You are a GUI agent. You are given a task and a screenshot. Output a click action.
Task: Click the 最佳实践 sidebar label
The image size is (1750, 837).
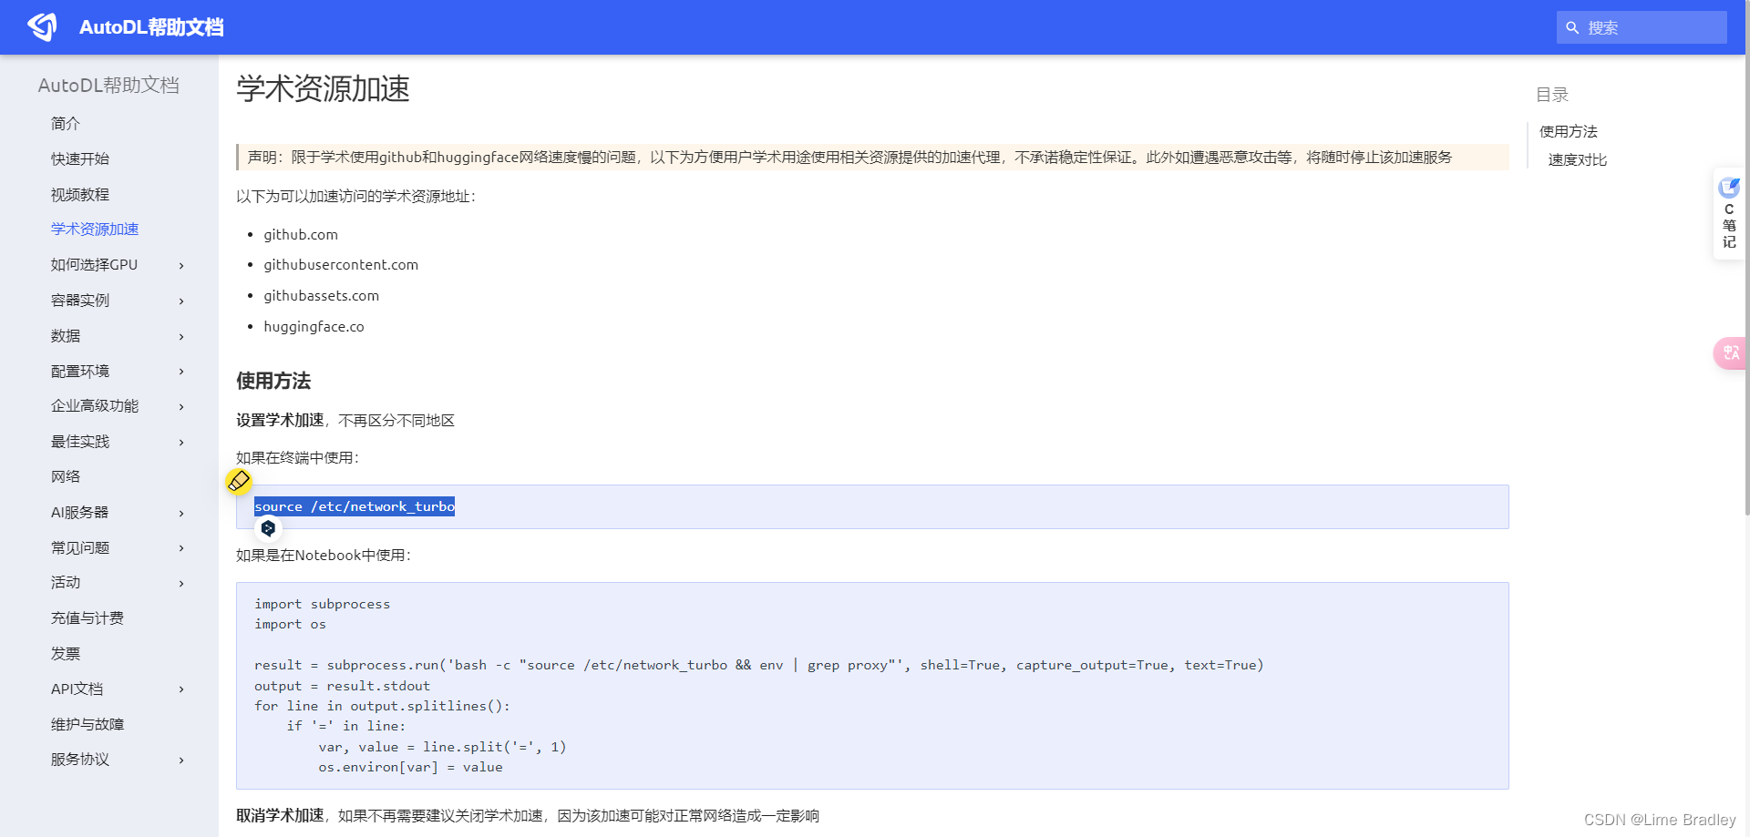click(x=80, y=441)
